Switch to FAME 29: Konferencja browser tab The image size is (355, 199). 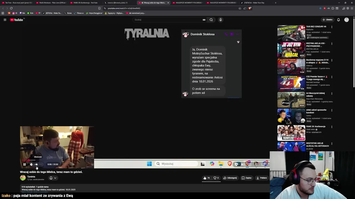coord(85,3)
